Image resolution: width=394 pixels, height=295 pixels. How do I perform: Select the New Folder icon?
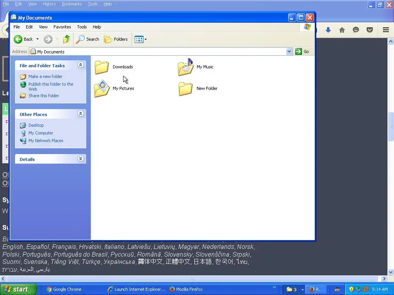click(185, 89)
